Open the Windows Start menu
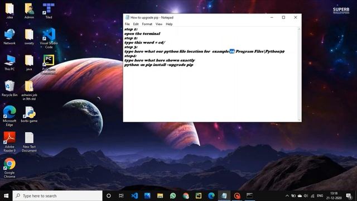Image resolution: width=357 pixels, height=201 pixels. pyautogui.click(x=6, y=196)
